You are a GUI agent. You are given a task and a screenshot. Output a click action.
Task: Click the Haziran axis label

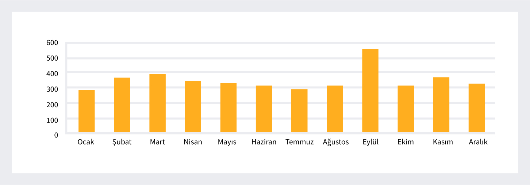[264, 142]
